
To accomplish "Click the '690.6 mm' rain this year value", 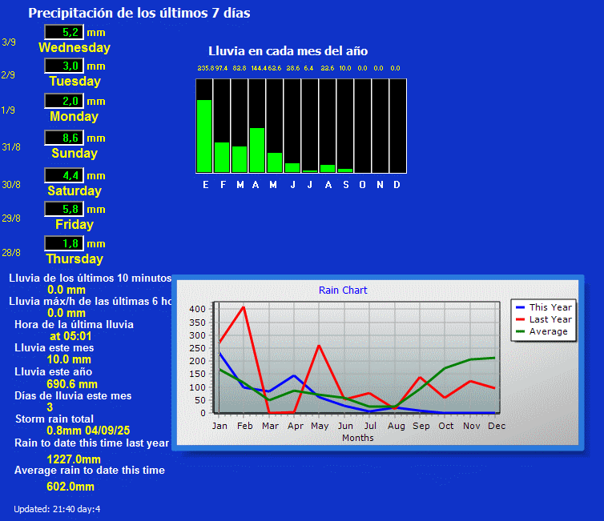I will [x=72, y=384].
